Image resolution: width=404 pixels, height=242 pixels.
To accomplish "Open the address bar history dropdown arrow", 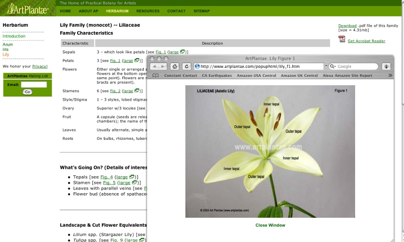I will pos(326,66).
